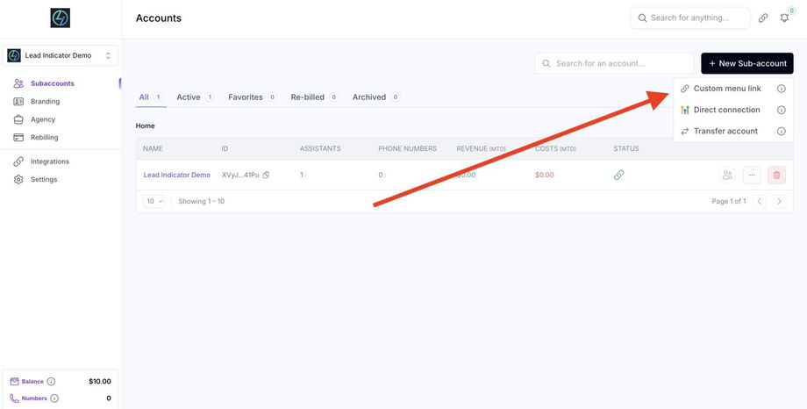Screen dimensions: 807x409
Task: Click the COSTS (MTD) column header
Action: click(555, 149)
